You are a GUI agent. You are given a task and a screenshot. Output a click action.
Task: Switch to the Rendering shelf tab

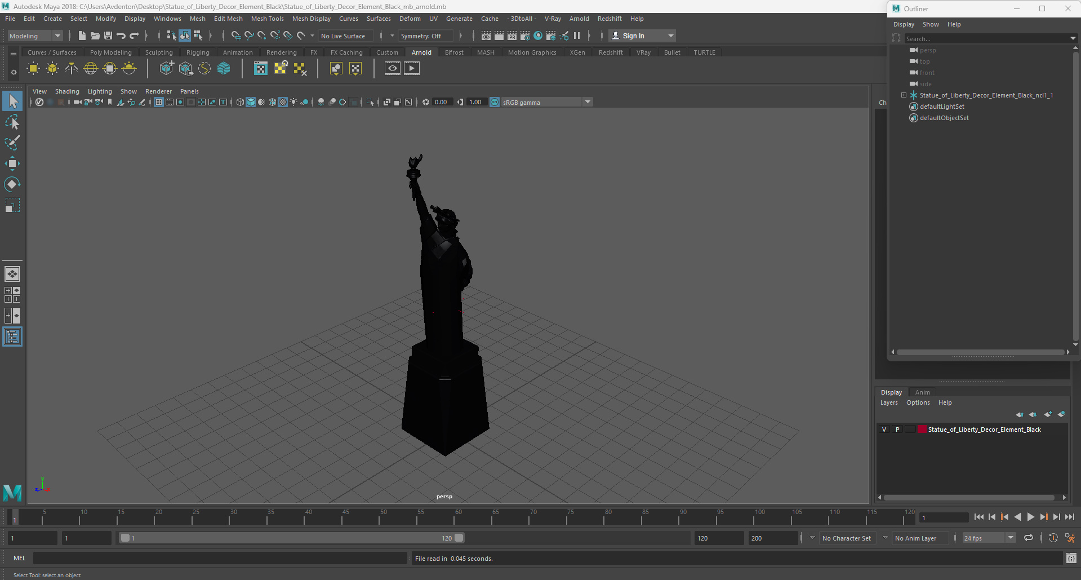point(281,52)
